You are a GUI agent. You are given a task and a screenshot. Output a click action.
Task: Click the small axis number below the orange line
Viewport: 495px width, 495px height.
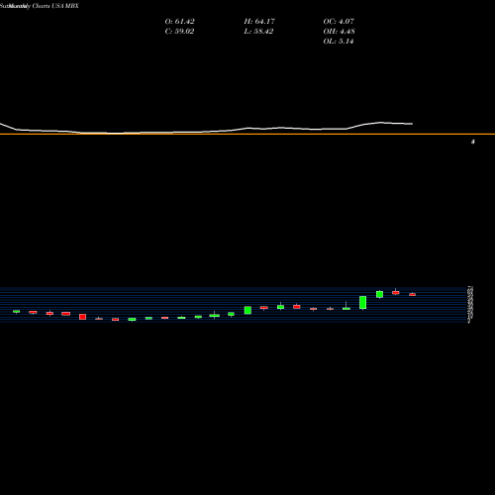tap(473, 142)
